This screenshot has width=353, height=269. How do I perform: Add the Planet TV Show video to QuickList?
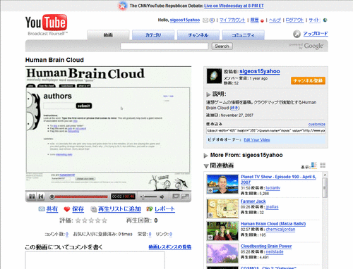tap(210, 190)
